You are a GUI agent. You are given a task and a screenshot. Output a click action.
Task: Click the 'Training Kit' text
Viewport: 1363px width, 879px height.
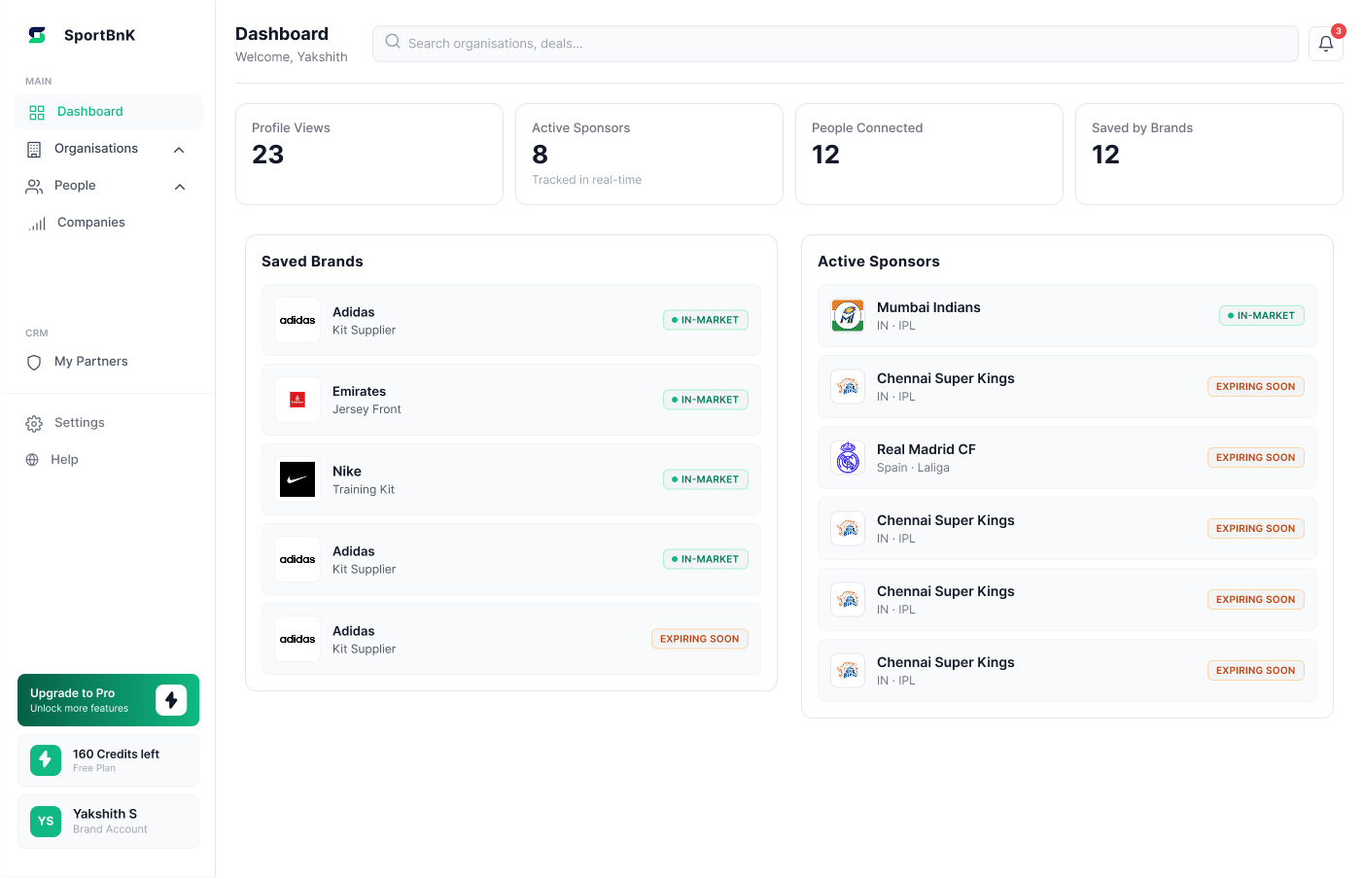click(364, 489)
